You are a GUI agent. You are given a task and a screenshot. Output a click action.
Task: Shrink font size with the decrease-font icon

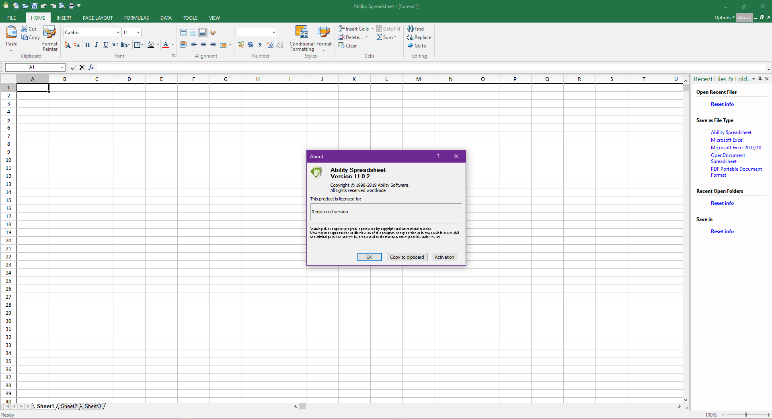click(76, 45)
